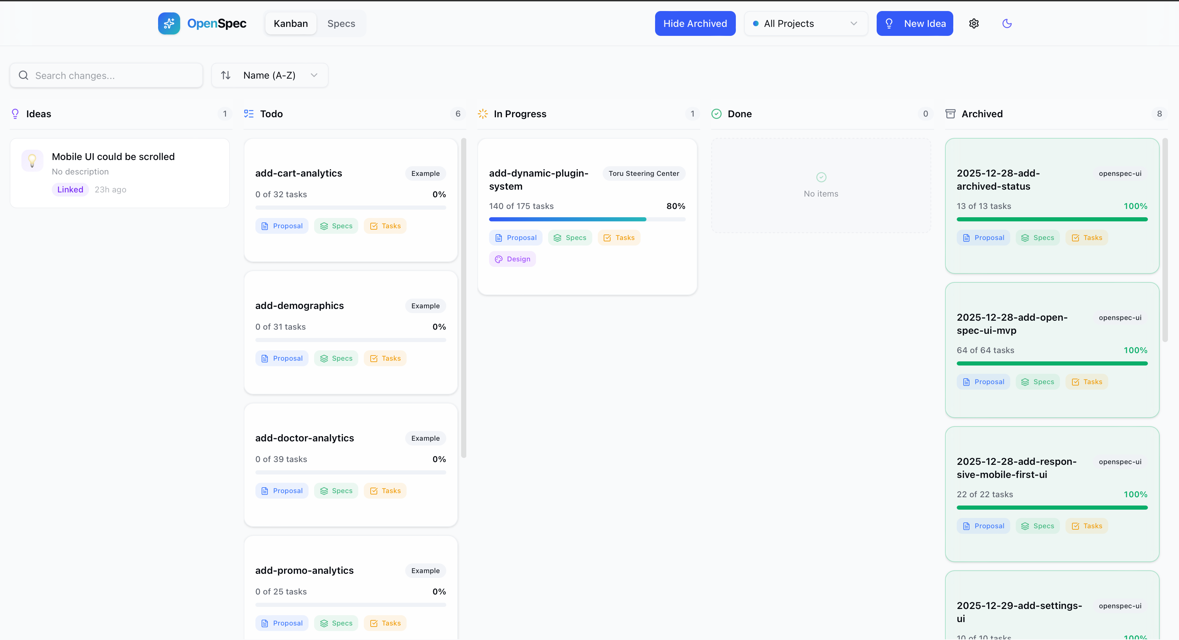1179x640 pixels.
Task: Click the Todo column scrollbar
Action: coord(464,298)
